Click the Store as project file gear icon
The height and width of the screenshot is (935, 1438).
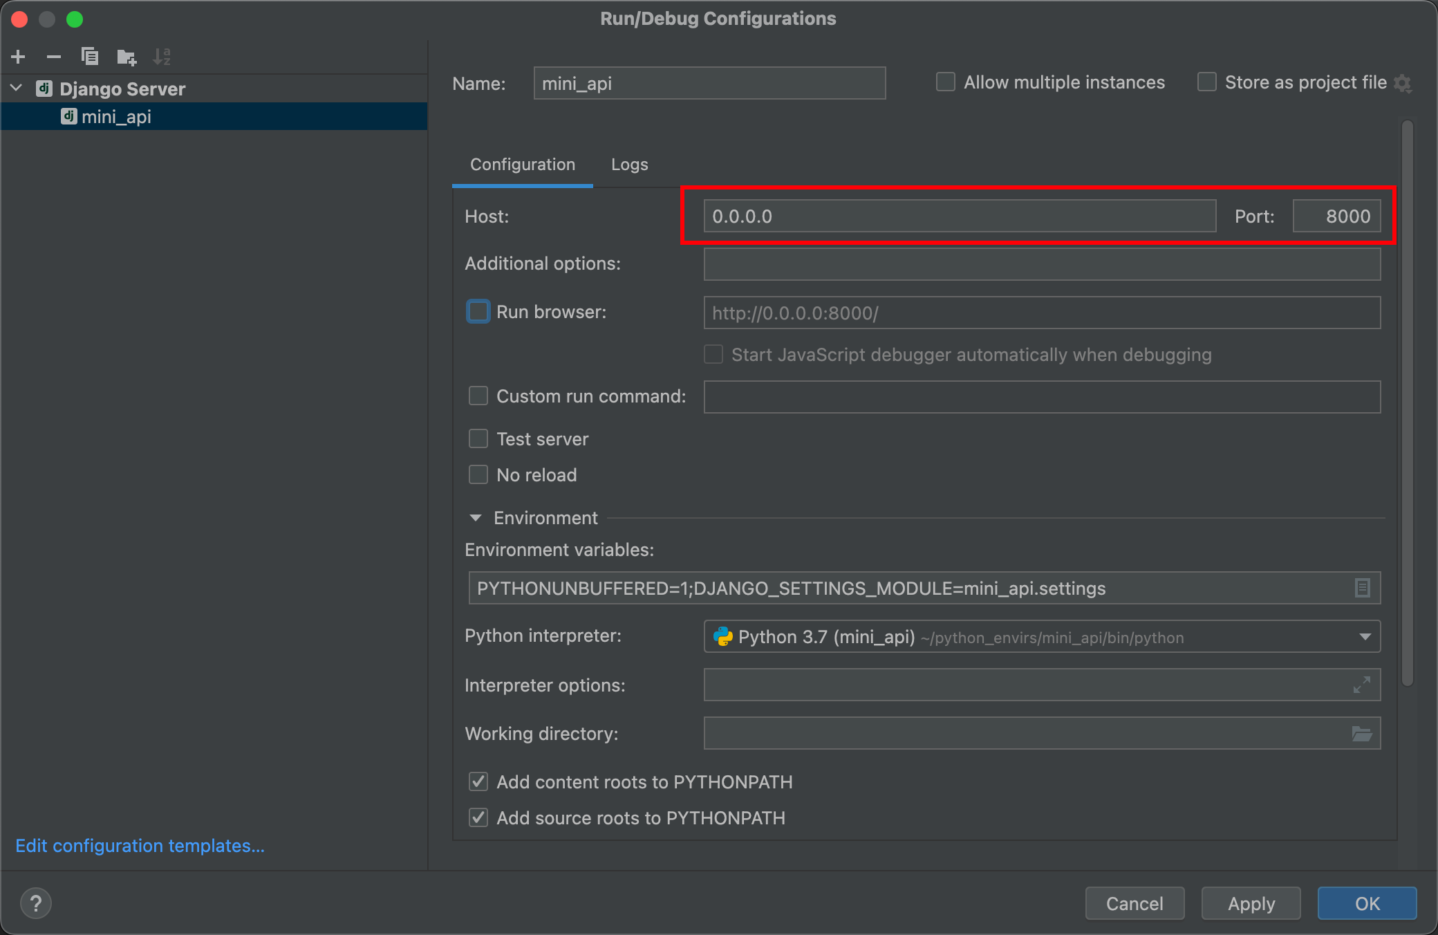(x=1403, y=83)
